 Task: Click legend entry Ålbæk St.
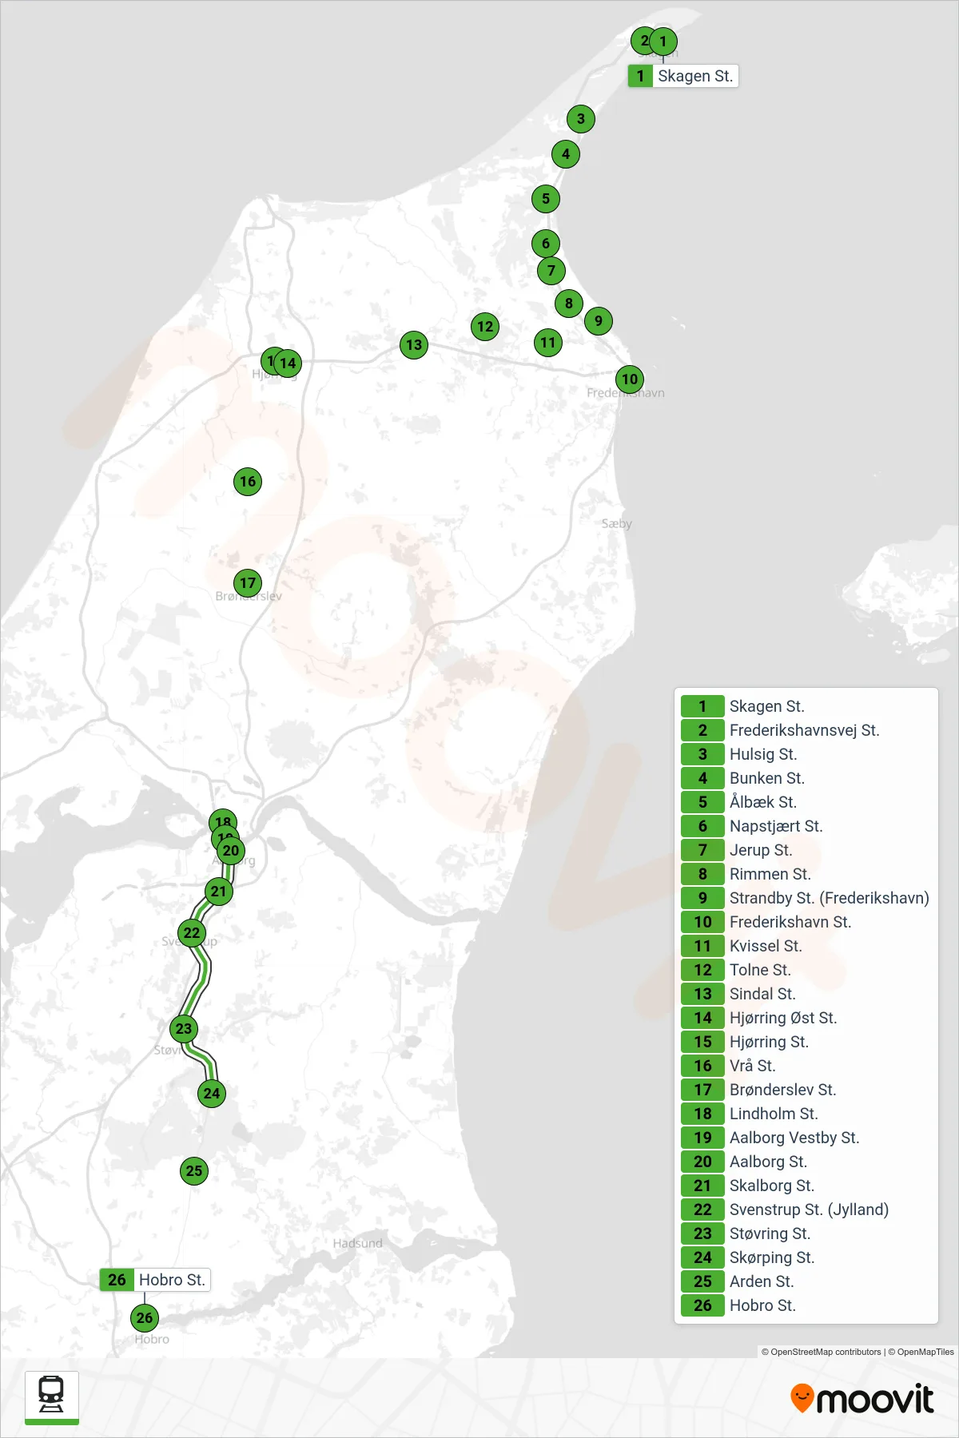pos(806,802)
